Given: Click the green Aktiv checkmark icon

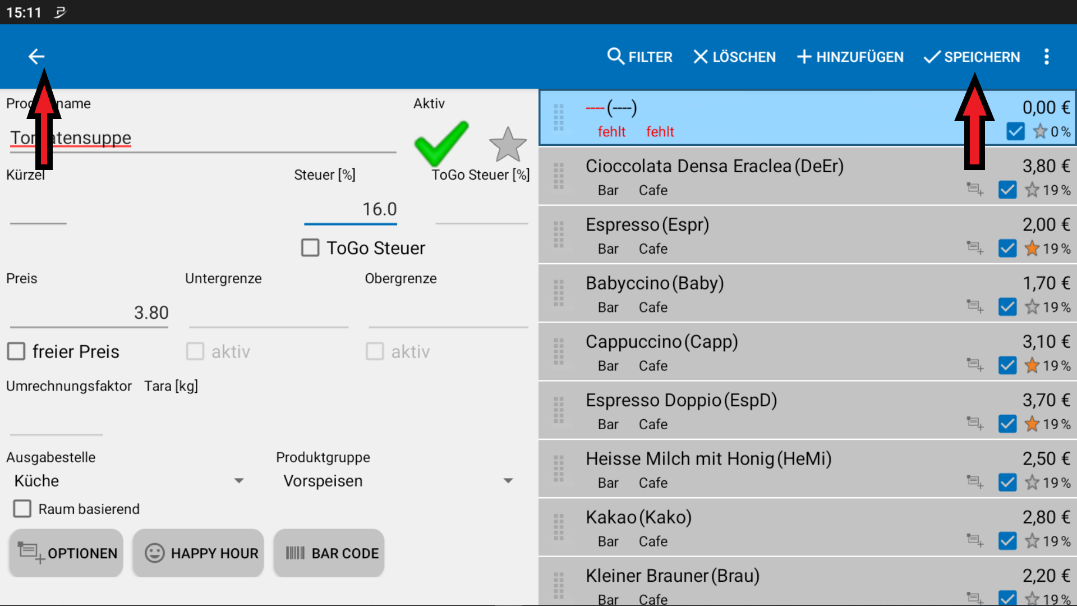Looking at the screenshot, I should tap(441, 143).
